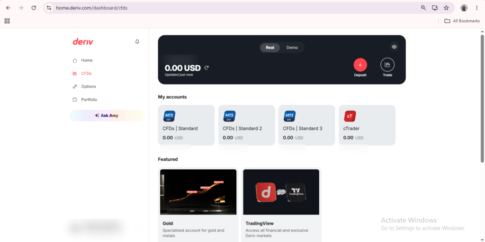Open the CFDs | Standard account name

tap(180, 129)
